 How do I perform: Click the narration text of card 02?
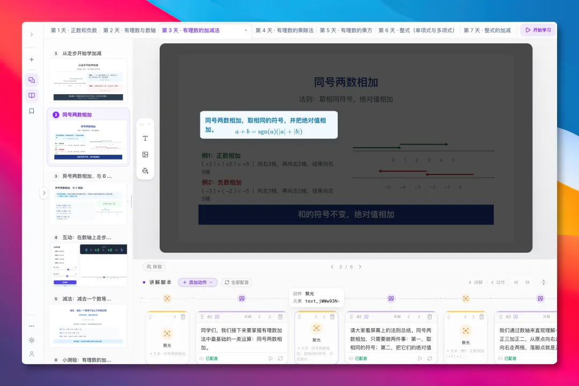coord(391,339)
